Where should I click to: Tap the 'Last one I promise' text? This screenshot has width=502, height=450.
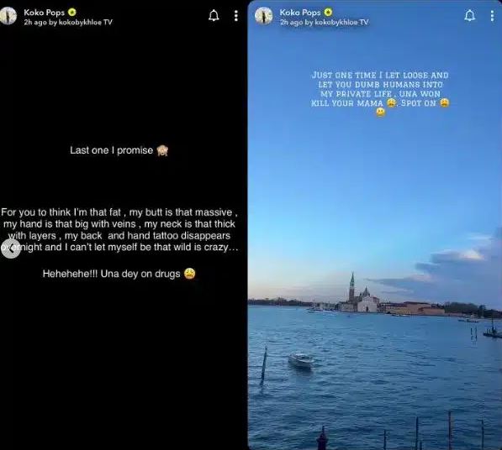(111, 150)
